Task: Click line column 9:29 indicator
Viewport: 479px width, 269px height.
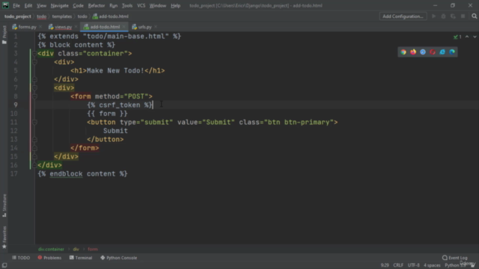Action: tap(385, 265)
